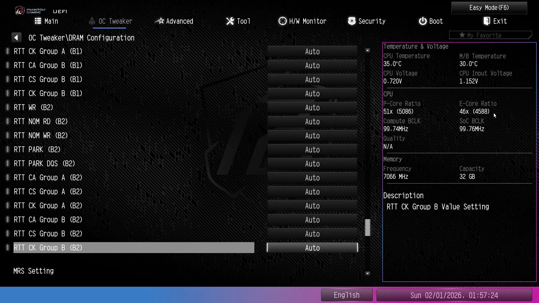
Task: Click the H/W Monitor circle icon
Action: (282, 21)
